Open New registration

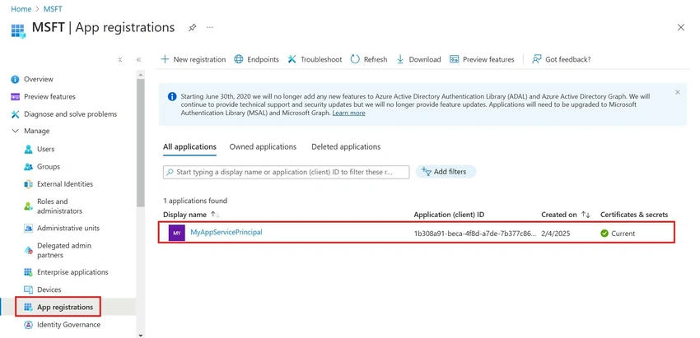coord(194,59)
